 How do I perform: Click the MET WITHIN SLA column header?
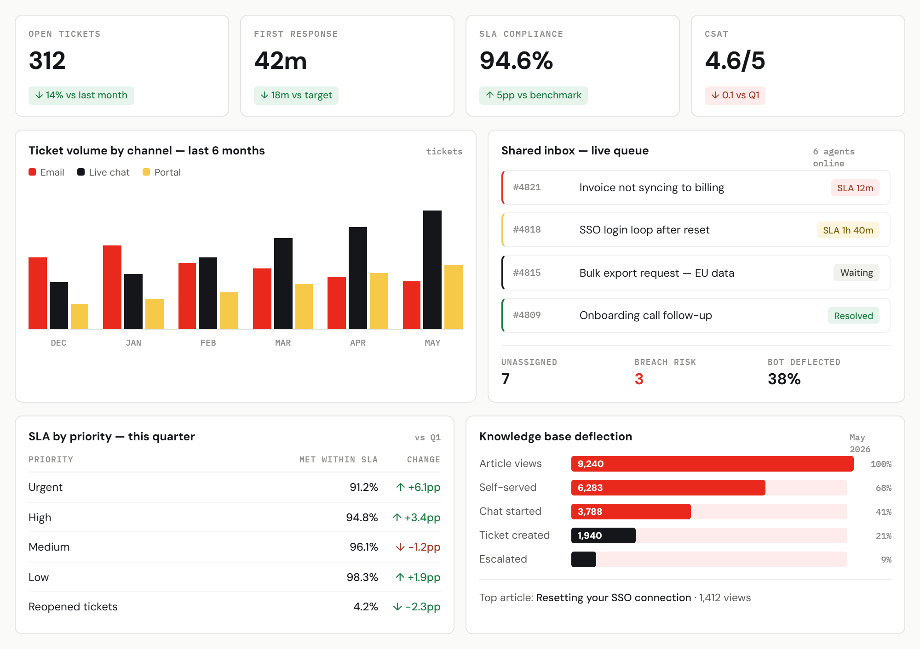click(339, 460)
